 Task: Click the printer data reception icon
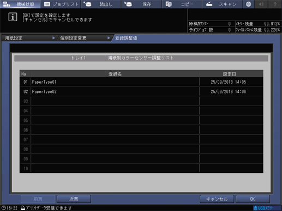(23, 208)
